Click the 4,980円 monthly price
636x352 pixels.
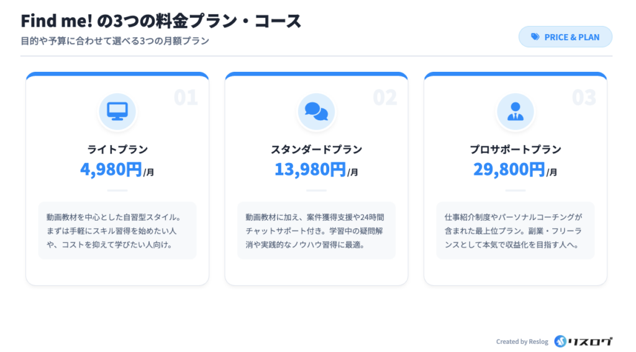pos(112,169)
